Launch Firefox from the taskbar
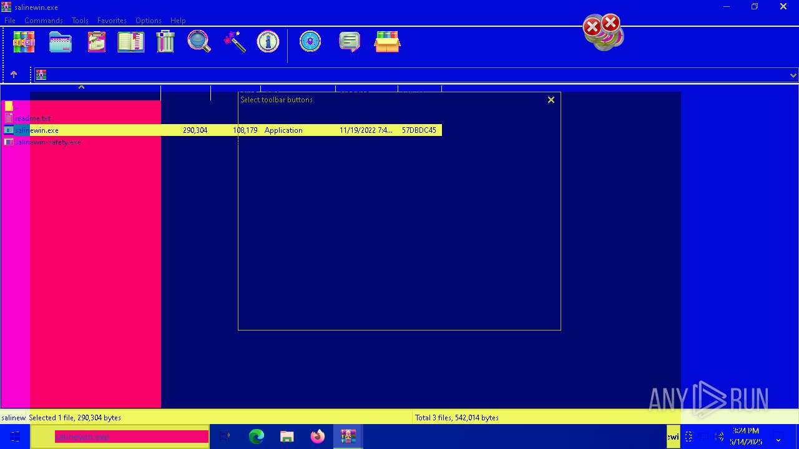 [318, 437]
